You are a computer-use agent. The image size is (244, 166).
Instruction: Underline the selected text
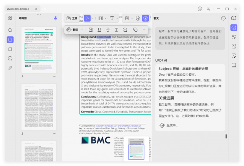(99, 30)
